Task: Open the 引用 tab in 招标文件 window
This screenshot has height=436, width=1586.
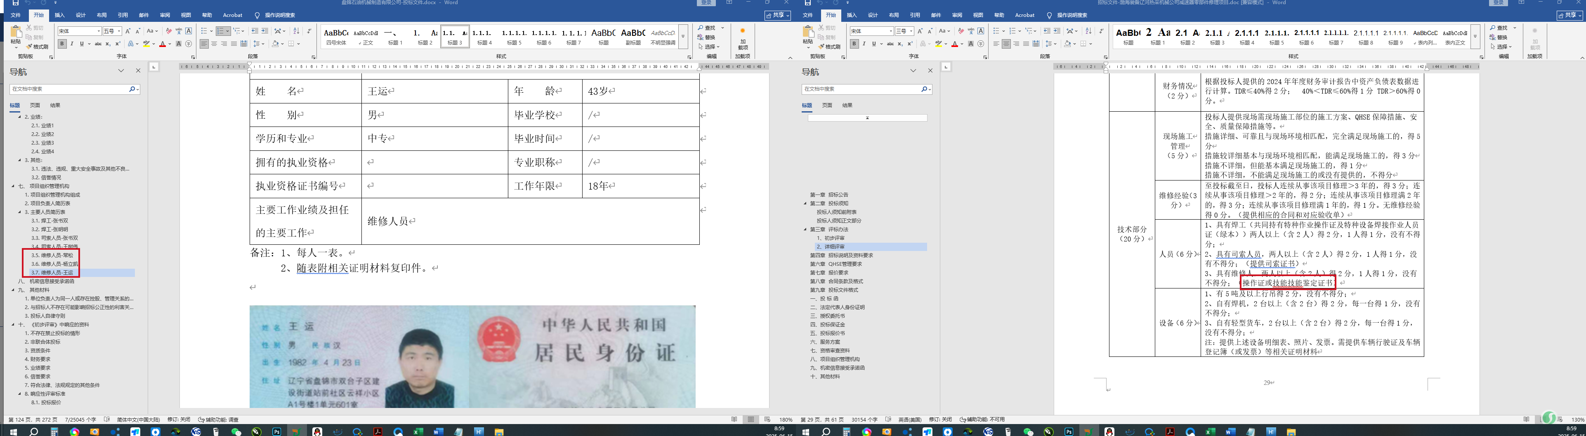Action: point(915,15)
